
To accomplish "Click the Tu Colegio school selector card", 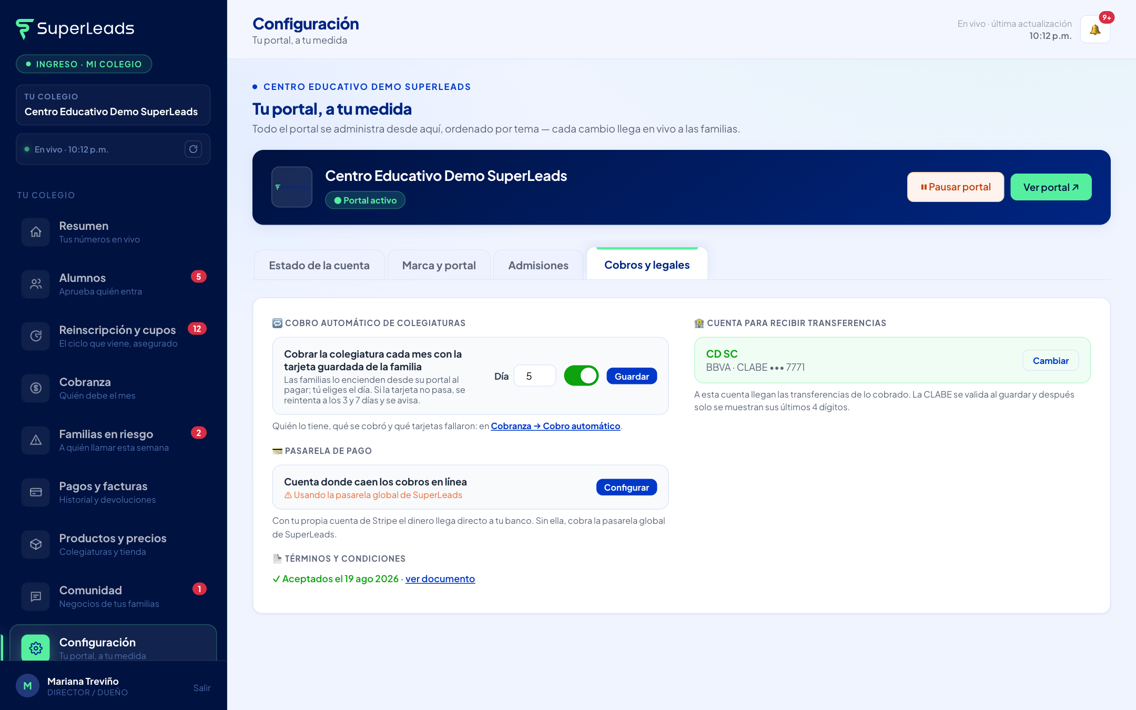I will (113, 105).
